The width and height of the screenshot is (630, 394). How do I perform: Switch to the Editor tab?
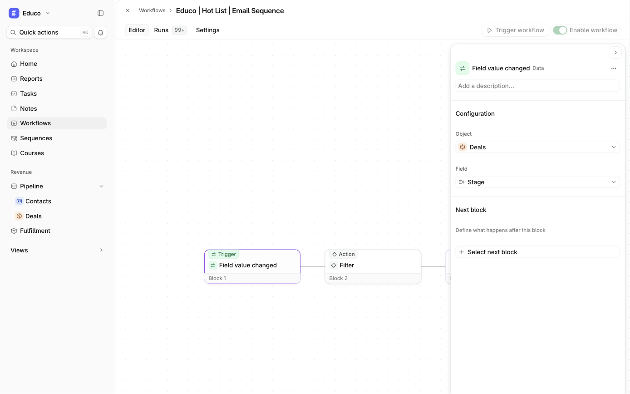click(137, 30)
